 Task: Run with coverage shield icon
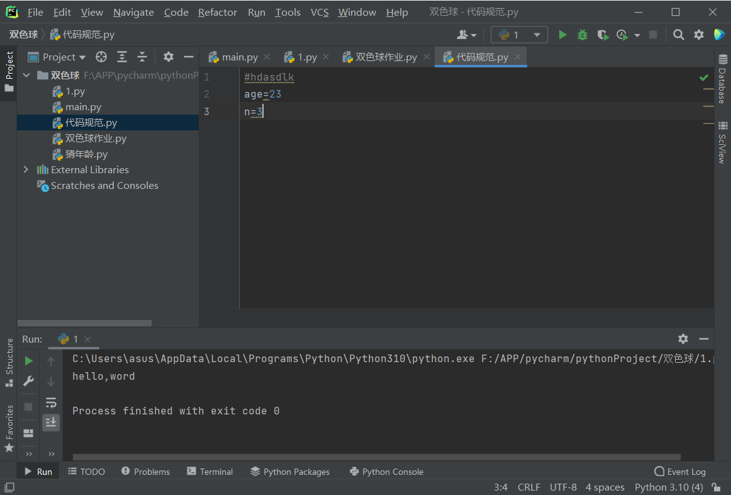point(603,35)
